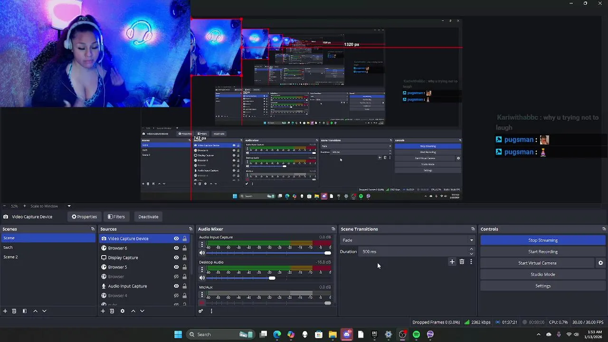Screen dimensions: 608x342
Task: Click the Windows Start button
Action: point(178,334)
